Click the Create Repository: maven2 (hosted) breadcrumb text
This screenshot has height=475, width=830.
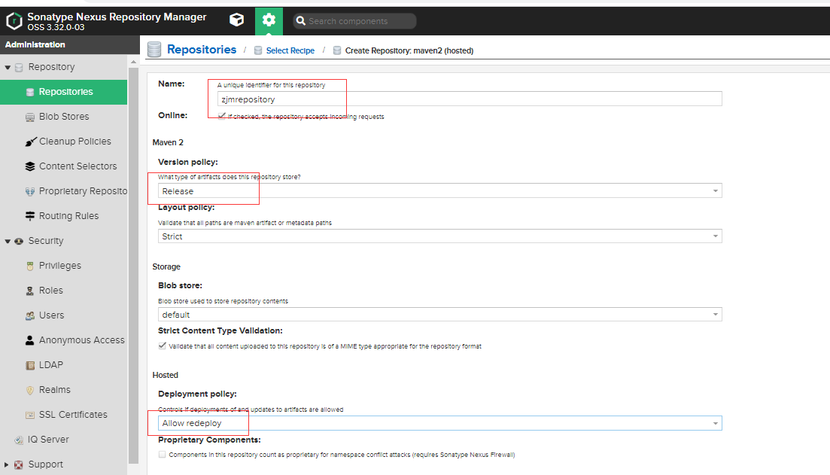coord(409,51)
